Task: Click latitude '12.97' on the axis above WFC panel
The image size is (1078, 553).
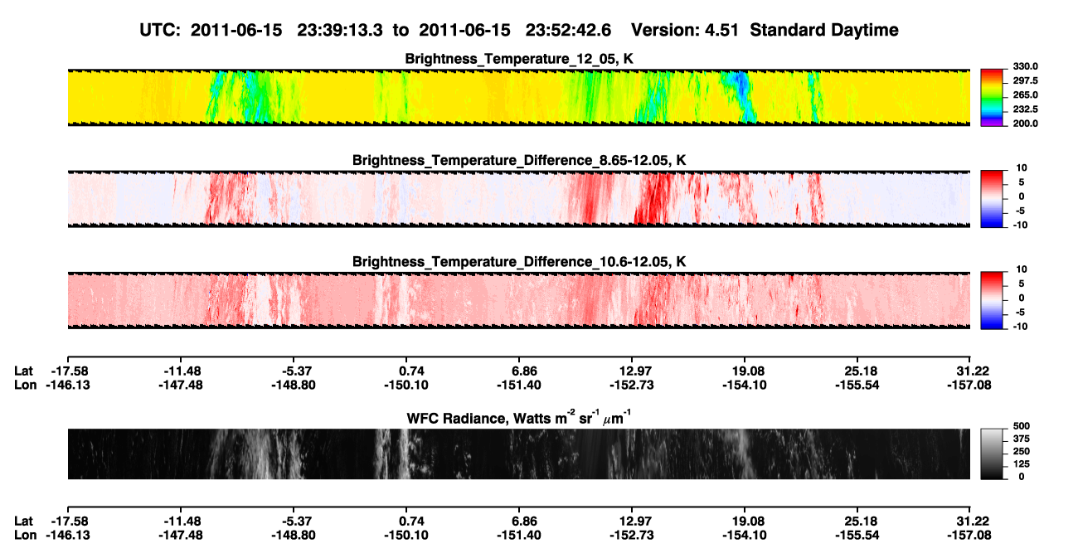Action: tap(635, 371)
